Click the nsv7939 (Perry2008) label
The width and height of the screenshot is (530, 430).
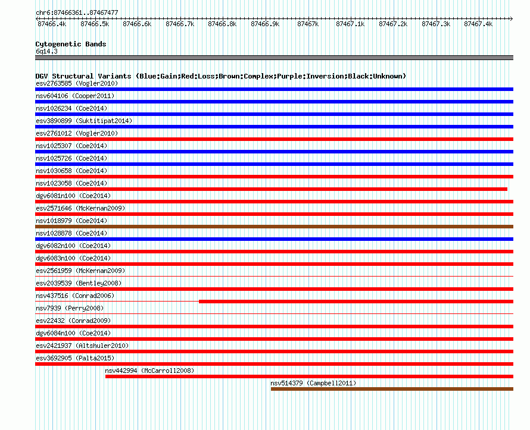70,308
